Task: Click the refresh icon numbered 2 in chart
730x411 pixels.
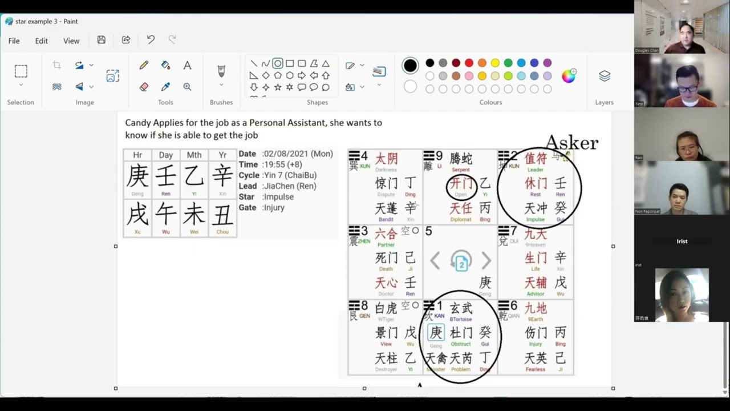Action: pyautogui.click(x=461, y=261)
